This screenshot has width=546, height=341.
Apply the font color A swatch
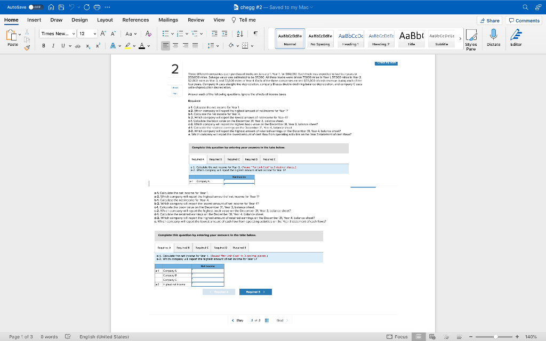click(142, 46)
